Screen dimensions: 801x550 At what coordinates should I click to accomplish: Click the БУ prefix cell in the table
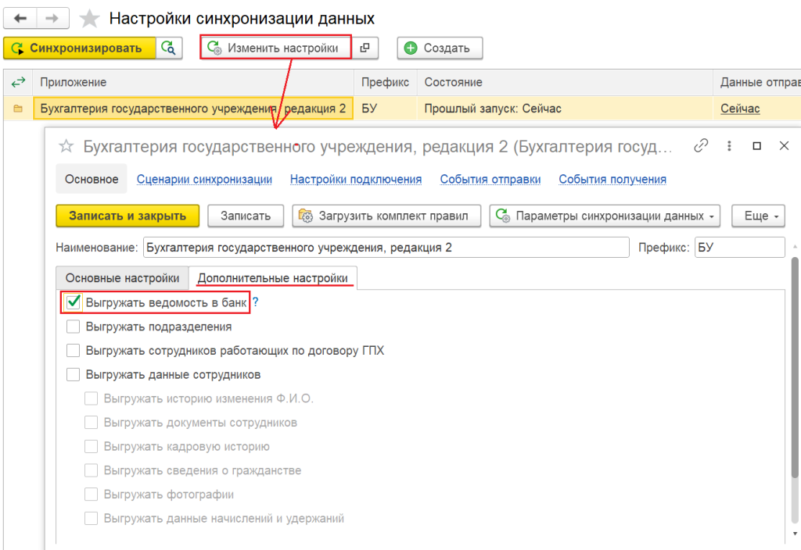pyautogui.click(x=385, y=109)
